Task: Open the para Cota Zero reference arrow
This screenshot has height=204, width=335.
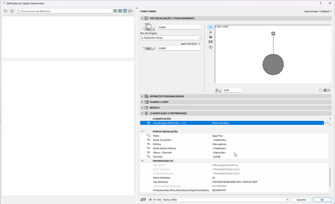Action: (199, 44)
